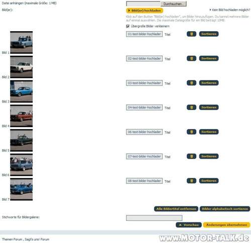Follow the "Themen Forum" link
251x243 pixels.
coord(12,239)
